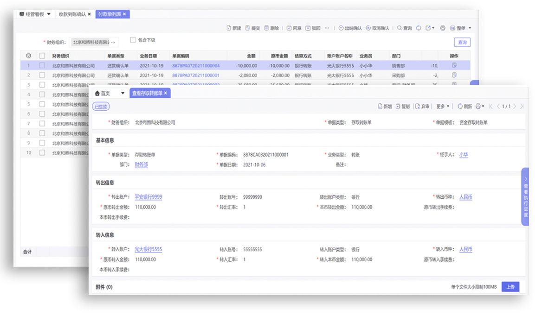Screen dimensions: 542x315
Task: Open export dropdown in payment list toolbar
Action: [433, 28]
